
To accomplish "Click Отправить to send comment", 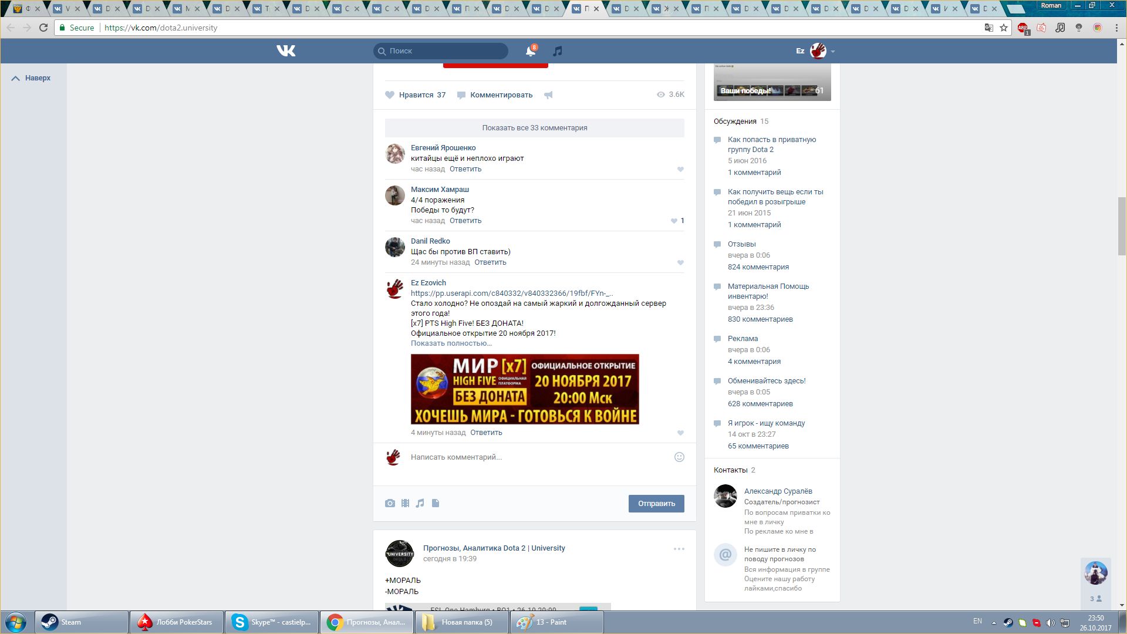I will tap(656, 504).
